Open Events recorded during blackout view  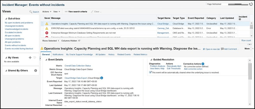pos(19,48)
